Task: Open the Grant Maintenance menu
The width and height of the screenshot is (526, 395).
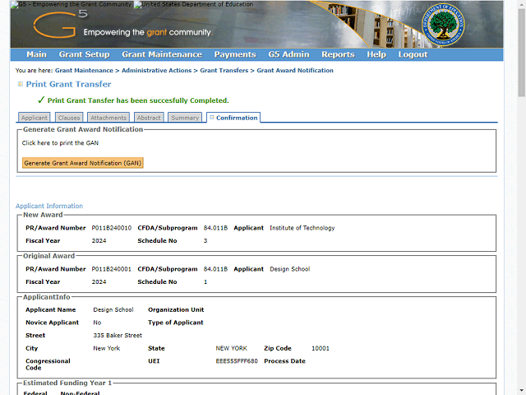Action: [162, 54]
